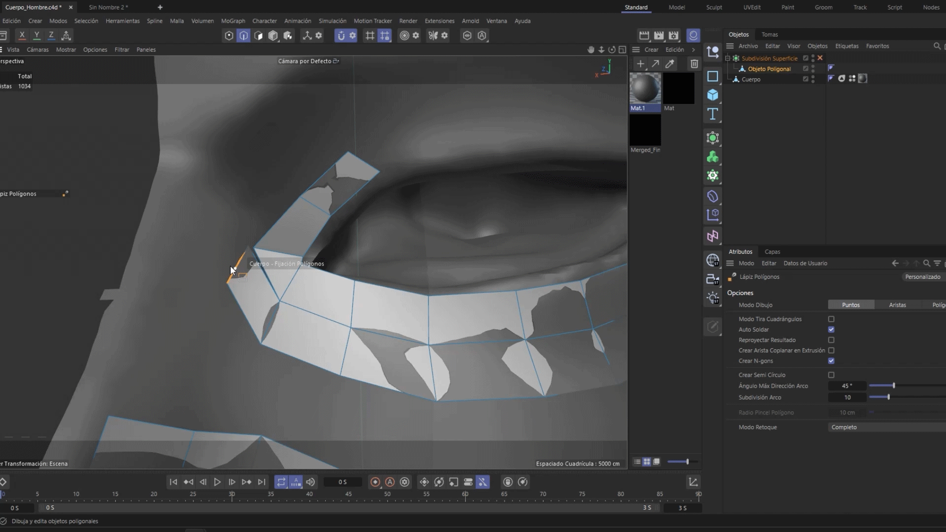Click the Text spline tool icon
Screen dimensions: 946x532
click(712, 114)
